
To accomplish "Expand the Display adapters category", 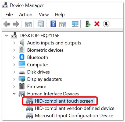I will coord(14,79).
